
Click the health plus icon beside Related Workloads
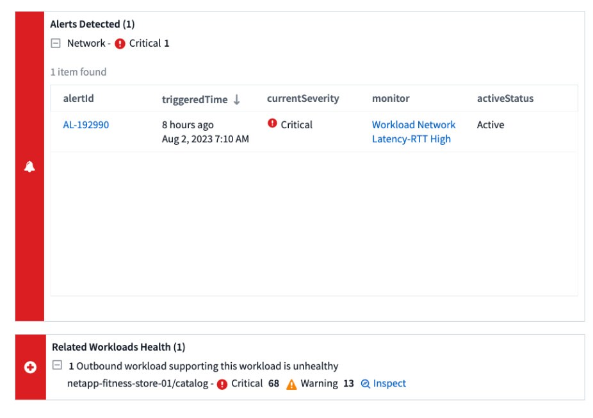[x=30, y=367]
